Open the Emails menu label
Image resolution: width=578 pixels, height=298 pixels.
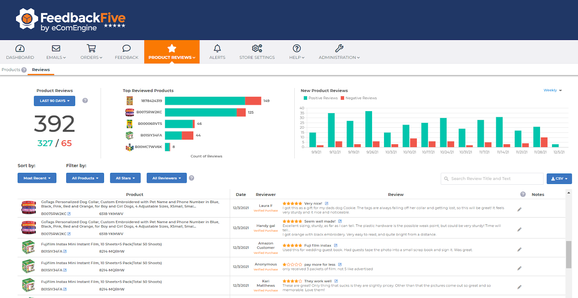pyautogui.click(x=56, y=57)
